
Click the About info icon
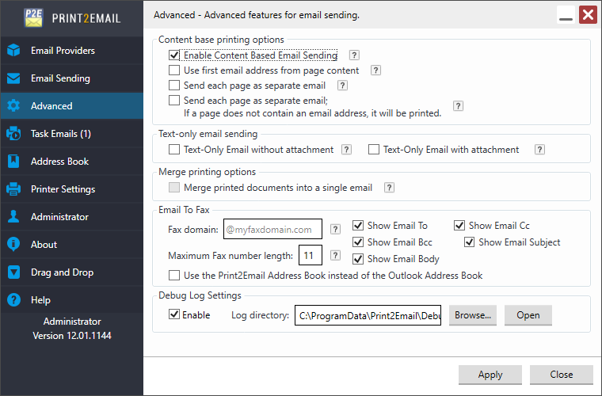pos(13,244)
